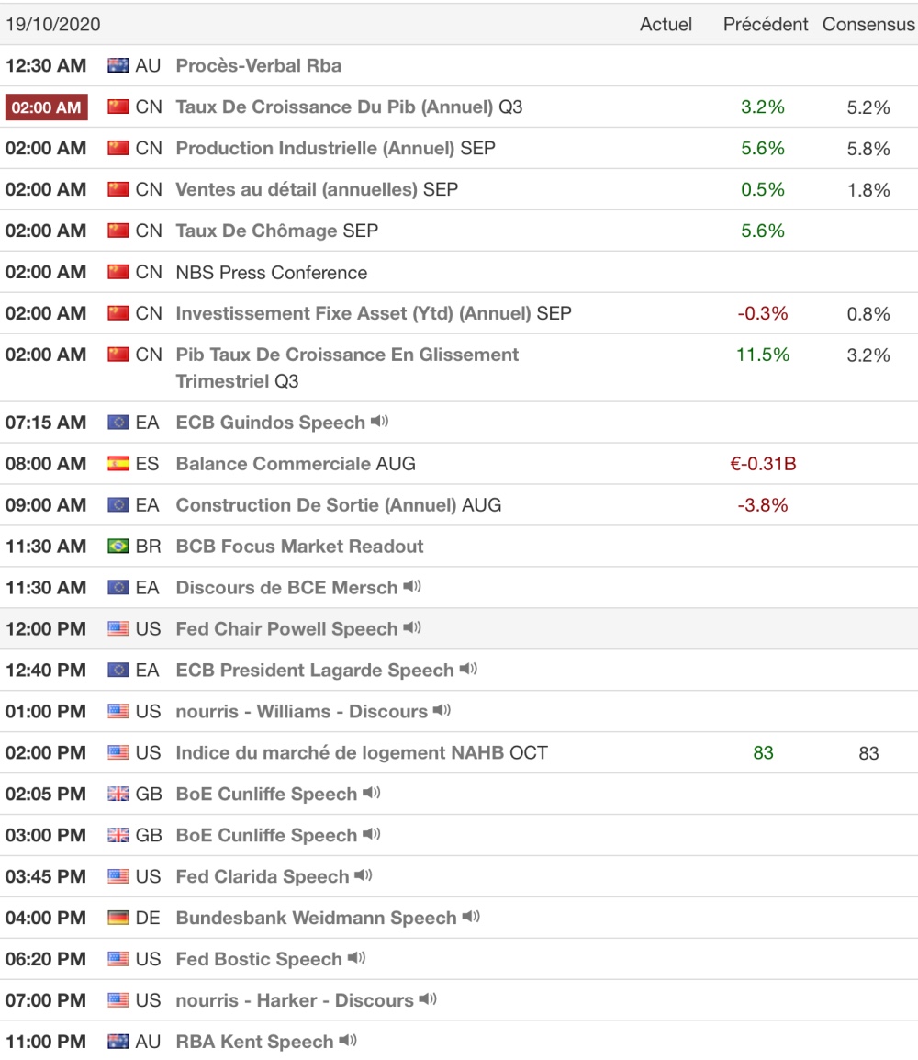Open the NBS Press Conference event
The image size is (918, 1060).
(272, 273)
